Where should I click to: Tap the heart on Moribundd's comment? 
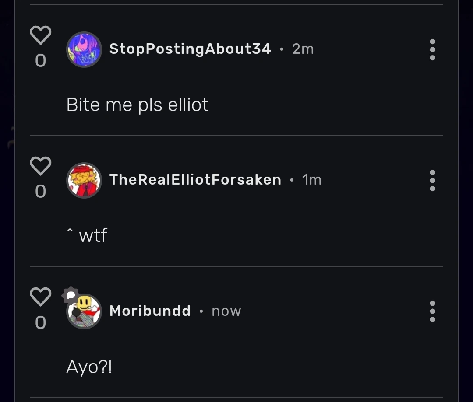click(x=40, y=296)
